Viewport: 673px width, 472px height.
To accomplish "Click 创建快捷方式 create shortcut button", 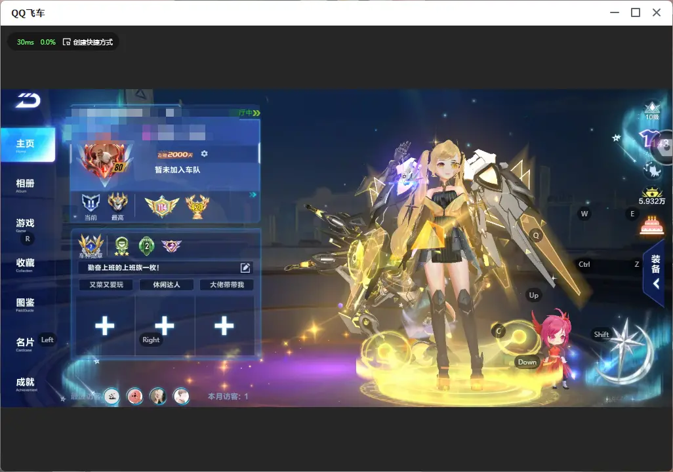I will tap(88, 42).
